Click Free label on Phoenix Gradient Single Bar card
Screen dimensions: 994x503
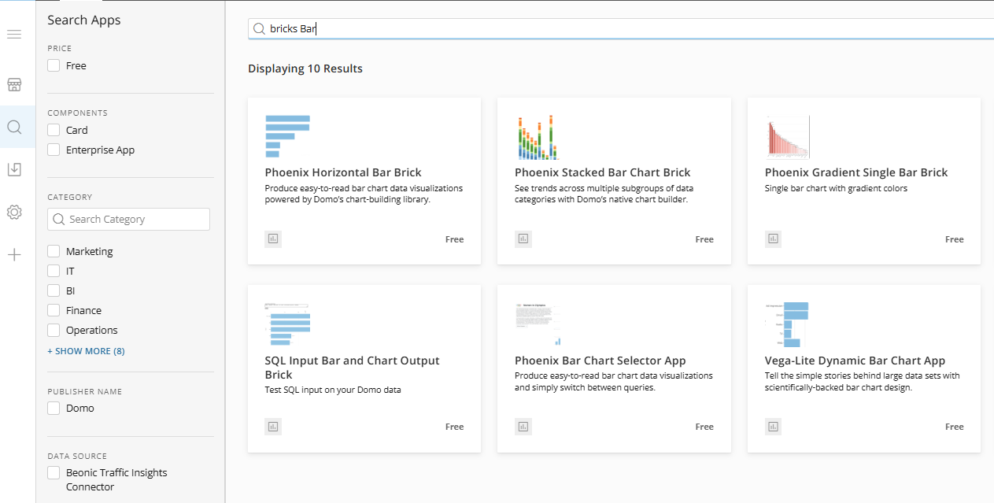[954, 239]
